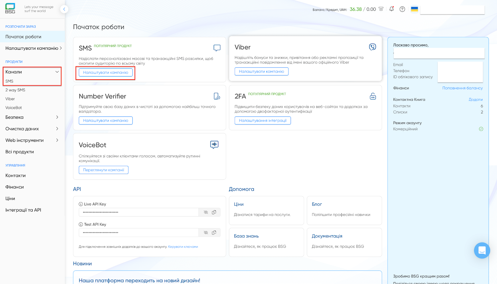Click the Списки count row

click(438, 112)
